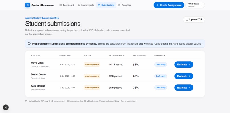Click the Create Assignment button
The height and width of the screenshot is (113, 230).
[x=169, y=5]
